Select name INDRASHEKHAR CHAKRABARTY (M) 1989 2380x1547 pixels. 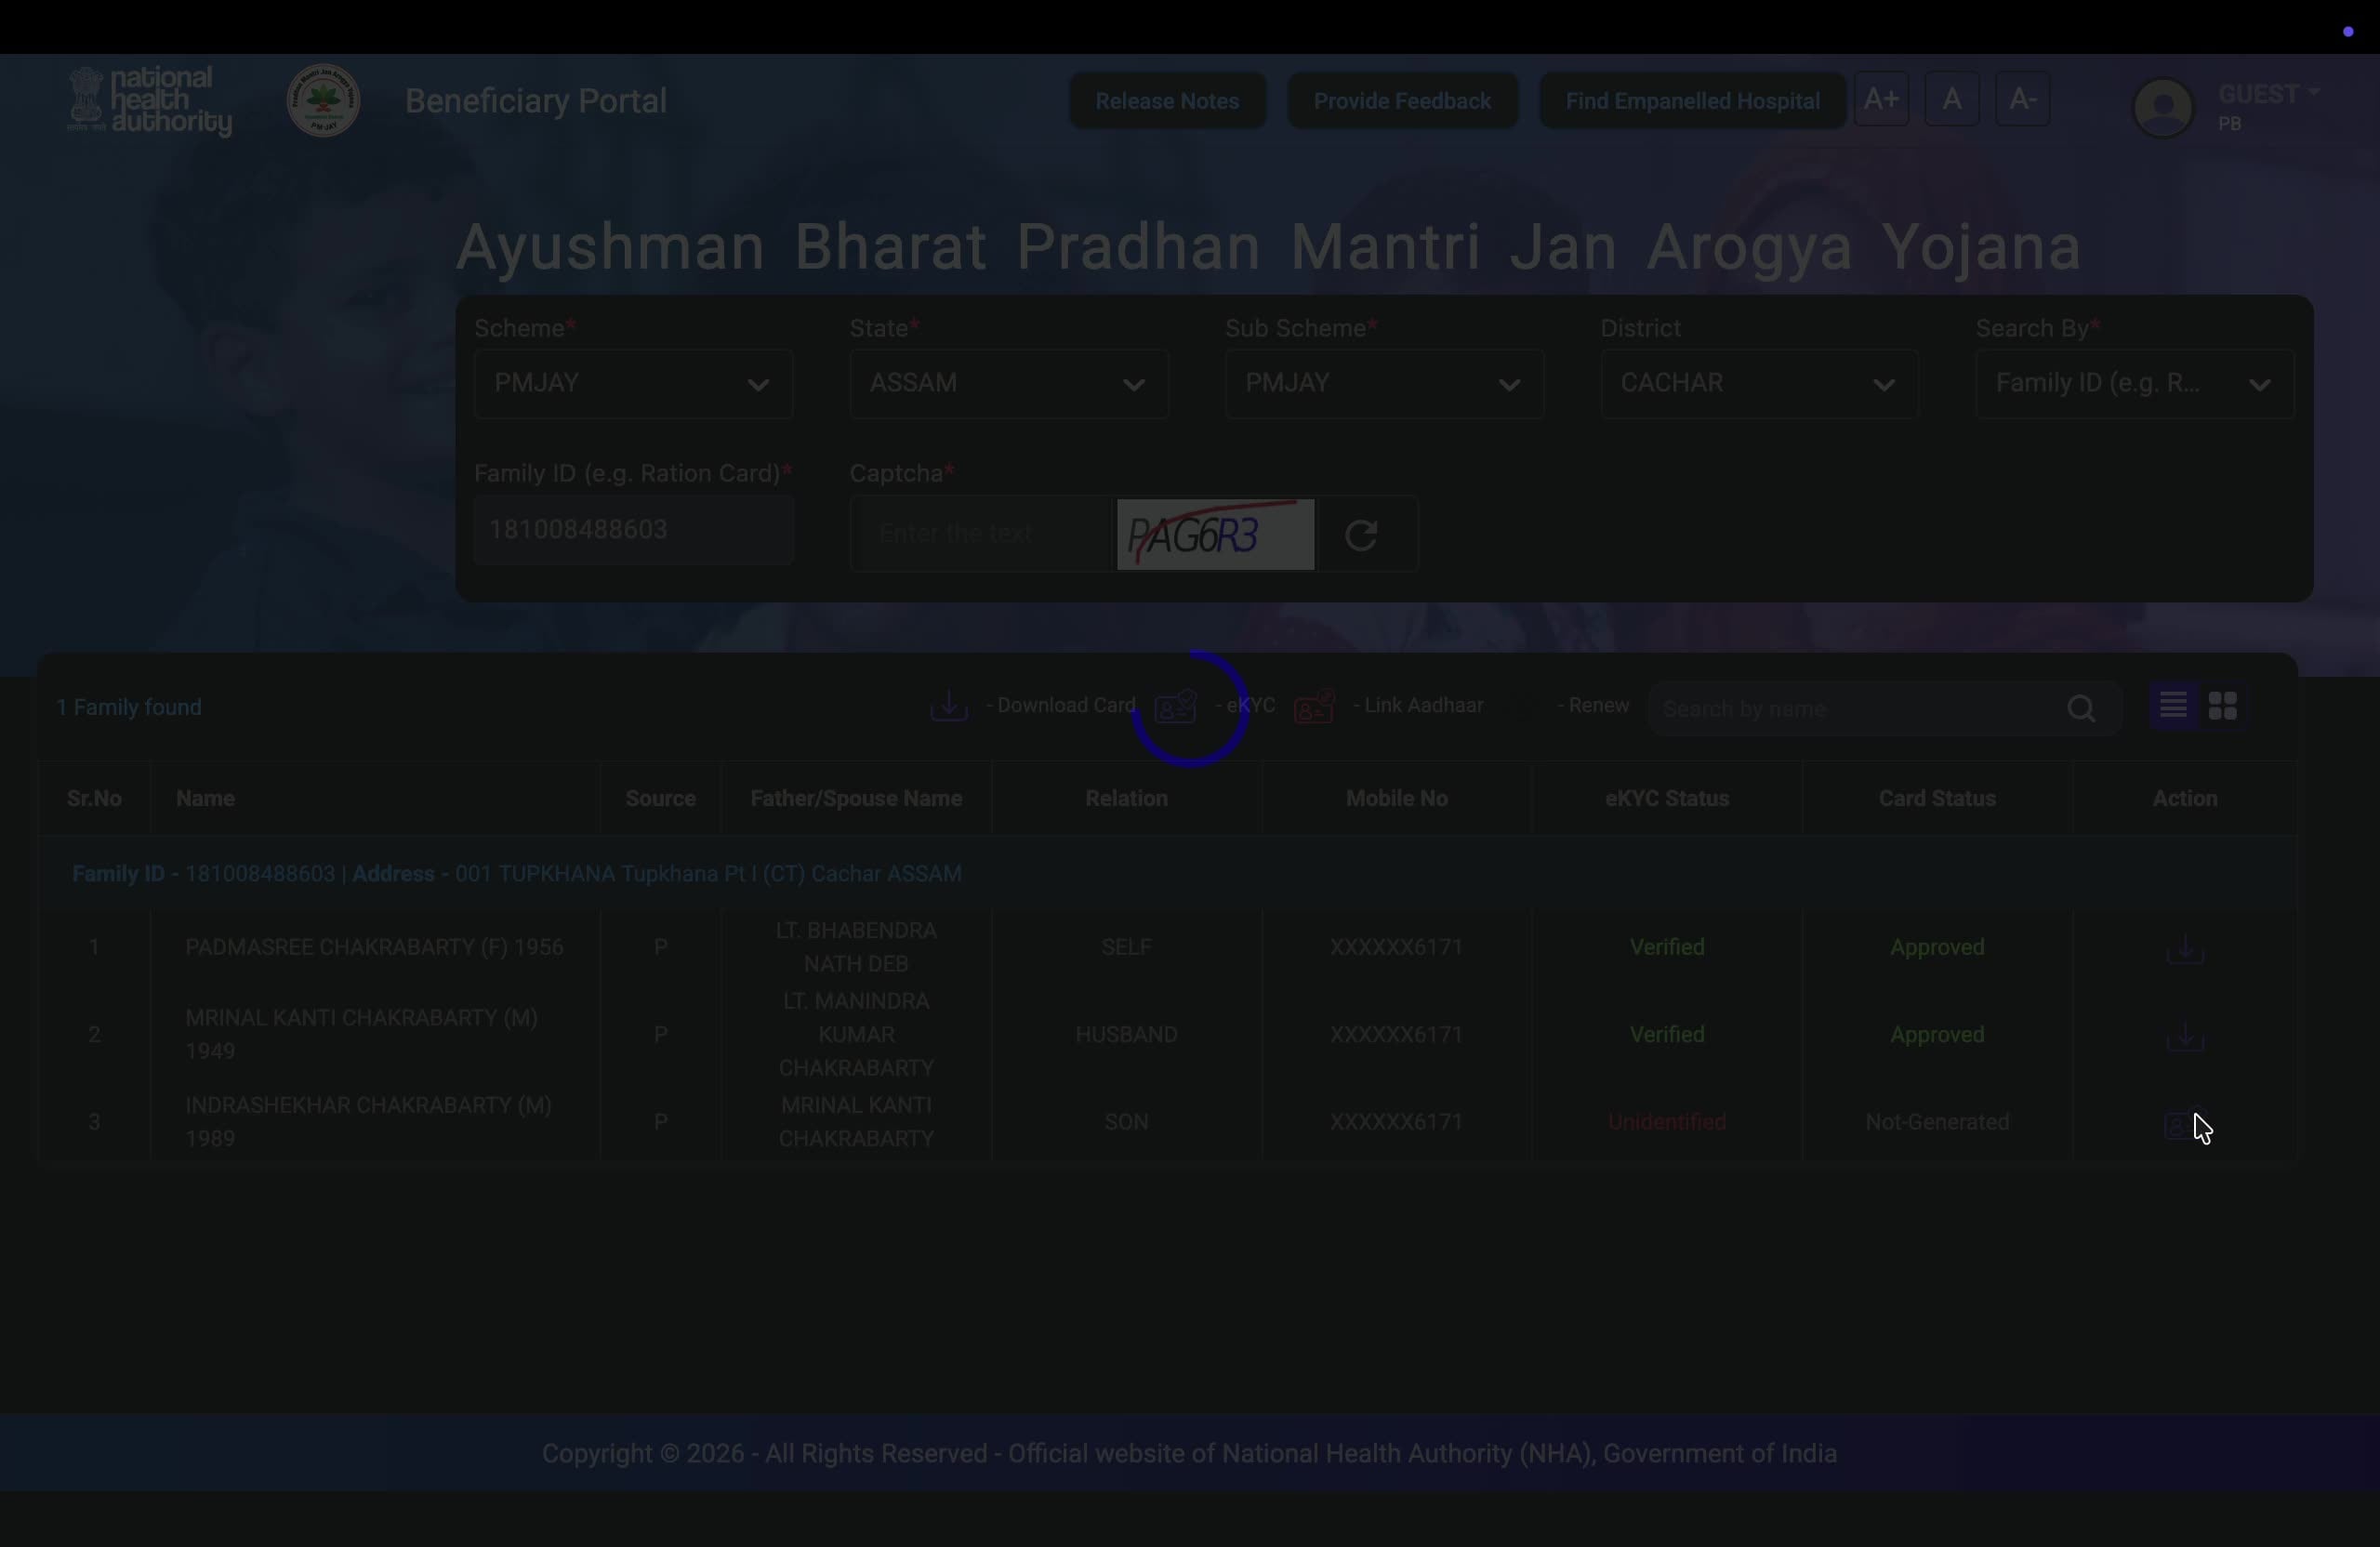pyautogui.click(x=368, y=1122)
